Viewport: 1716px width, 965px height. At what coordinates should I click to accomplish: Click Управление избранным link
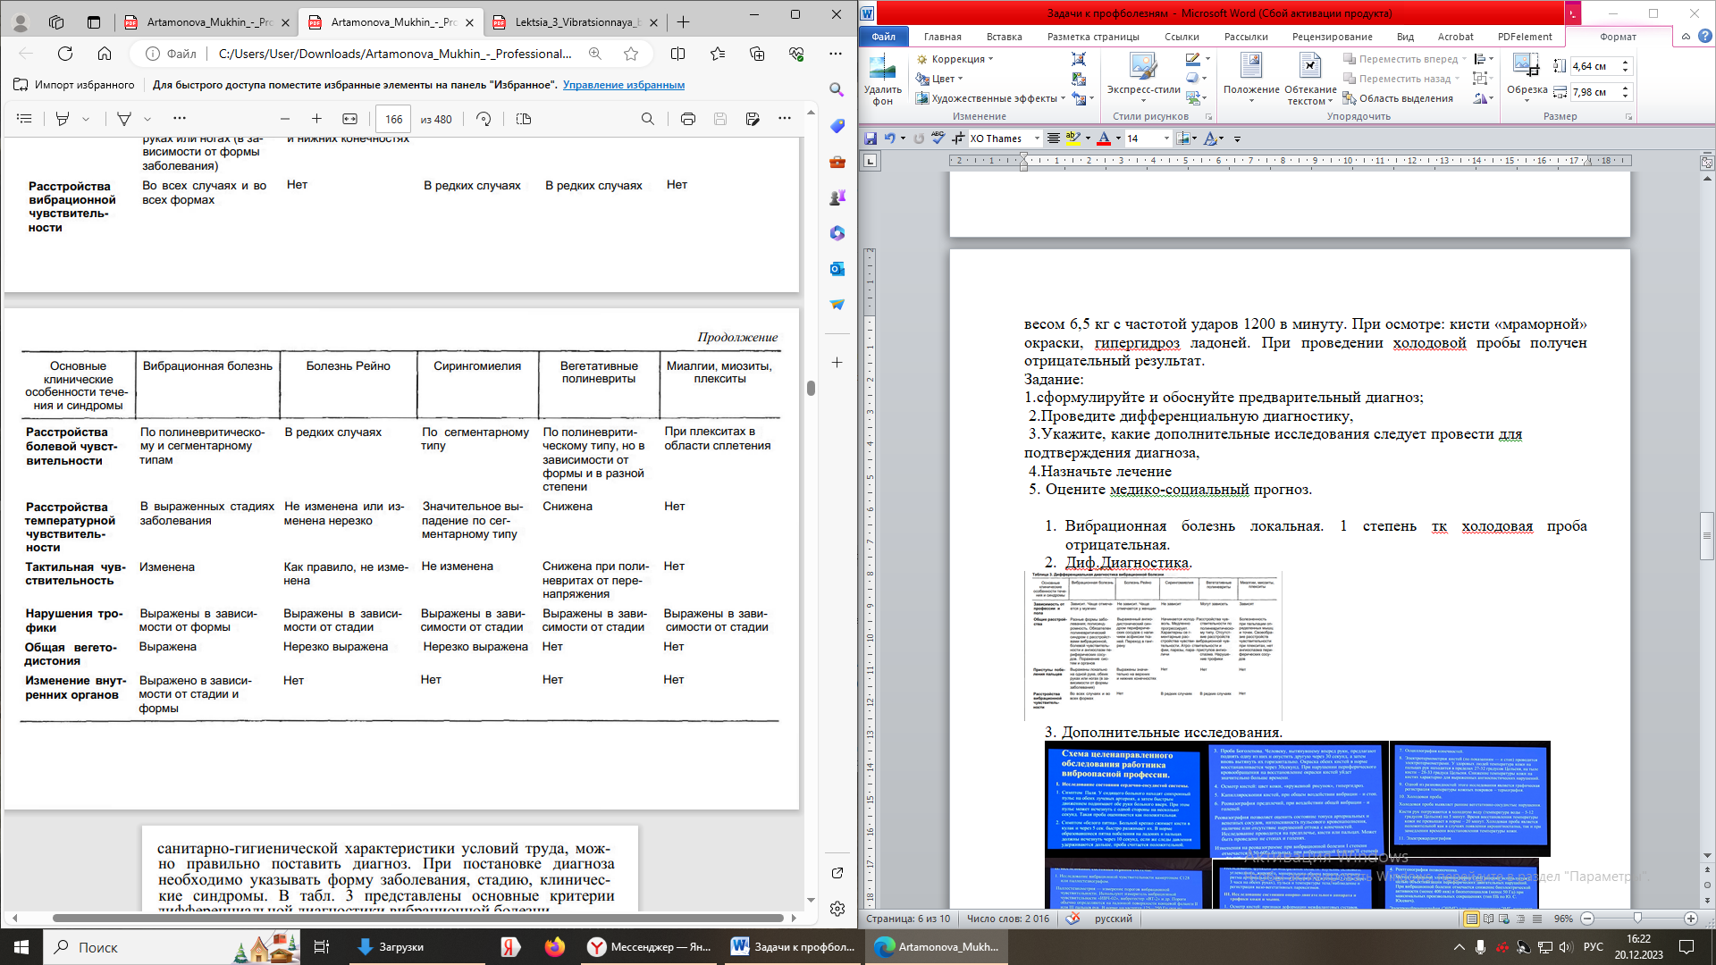624,85
